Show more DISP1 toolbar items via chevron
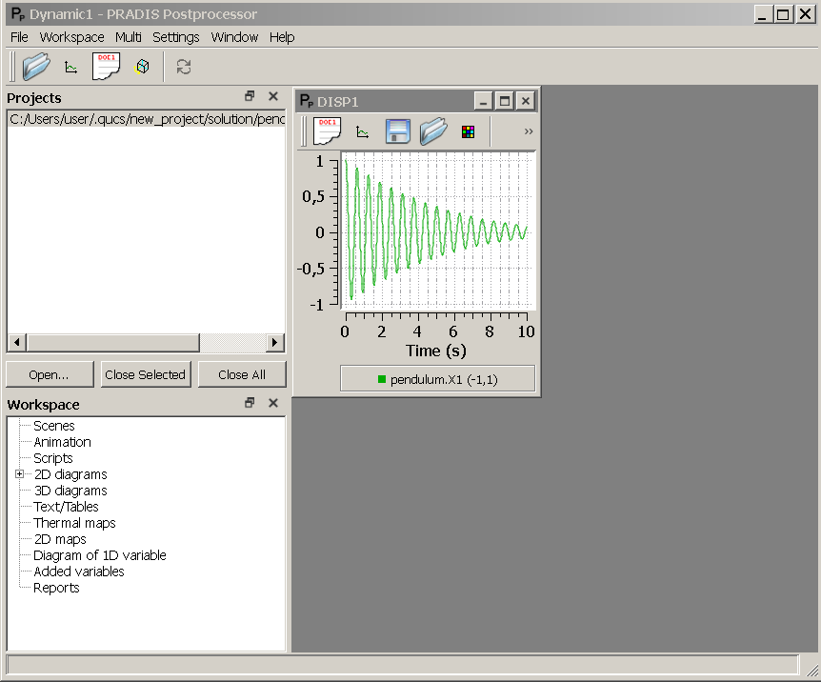 pyautogui.click(x=529, y=131)
